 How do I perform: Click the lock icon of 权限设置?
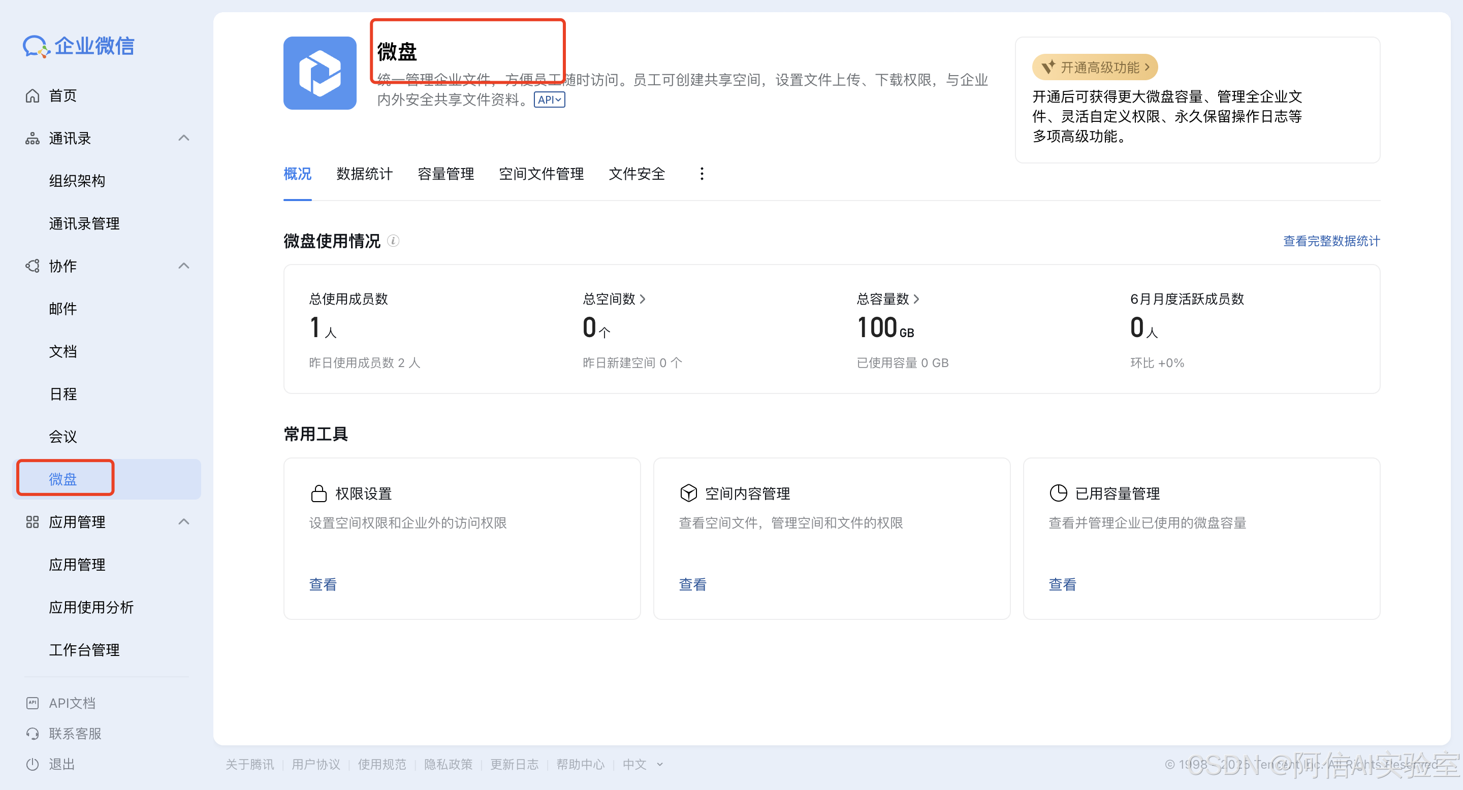(x=319, y=493)
